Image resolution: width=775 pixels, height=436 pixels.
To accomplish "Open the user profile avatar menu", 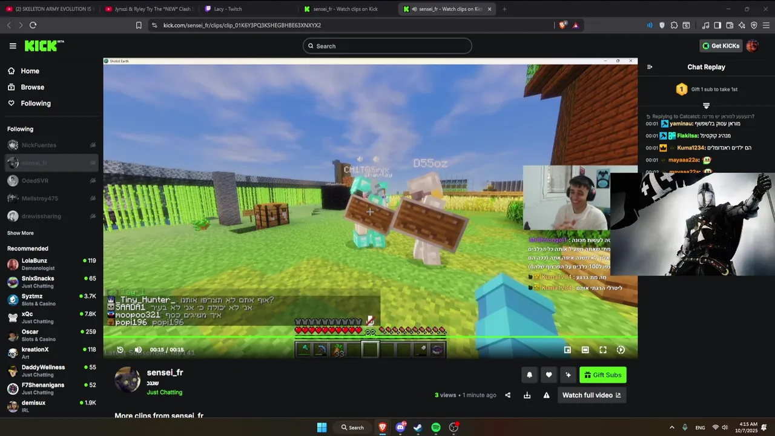I will click(752, 46).
